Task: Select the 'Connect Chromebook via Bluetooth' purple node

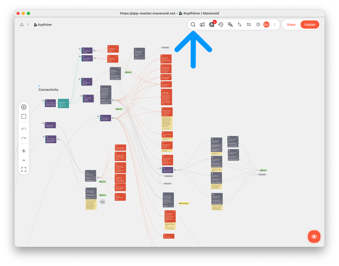Action: click(87, 82)
